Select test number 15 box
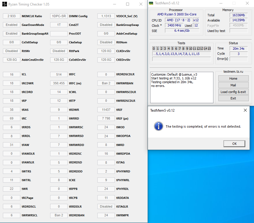The height and width of the screenshot is (223, 254). click(x=209, y=48)
